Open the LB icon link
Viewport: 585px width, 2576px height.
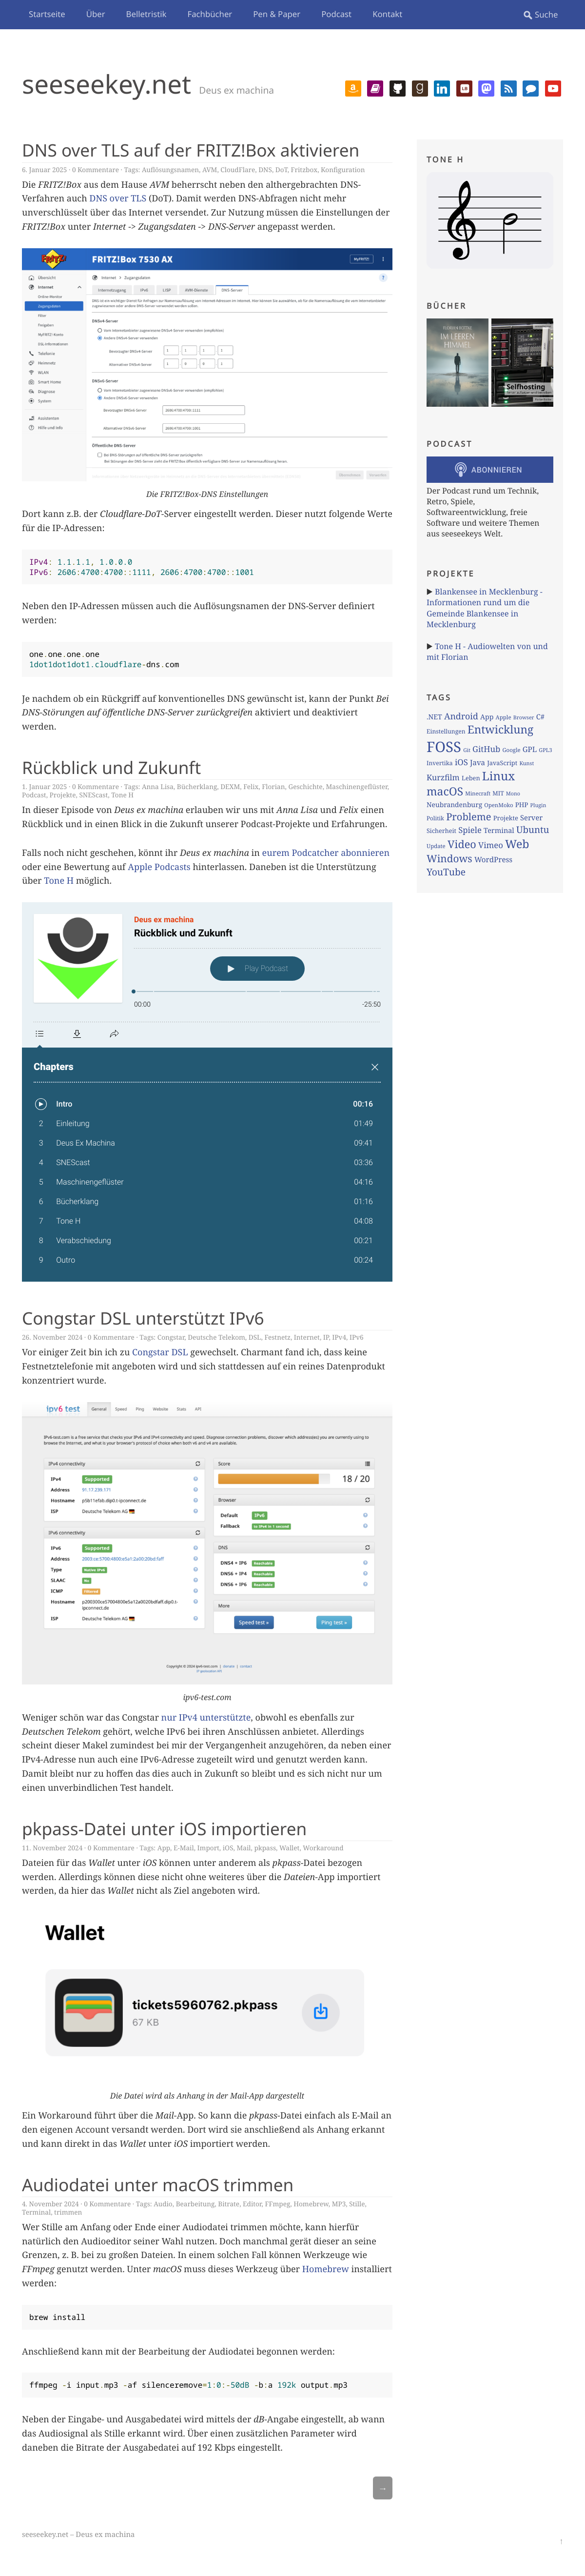click(x=464, y=89)
